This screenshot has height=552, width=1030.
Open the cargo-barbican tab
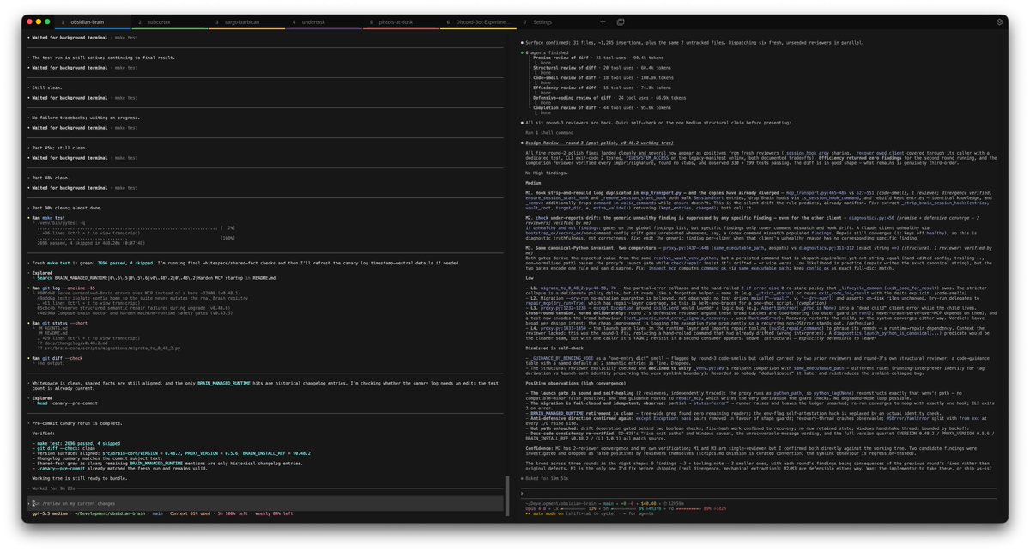(x=248, y=21)
